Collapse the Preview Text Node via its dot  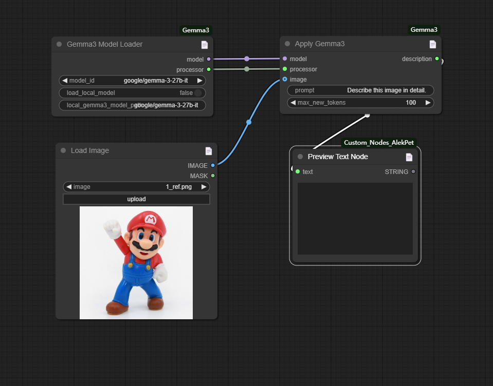pyautogui.click(x=300, y=156)
